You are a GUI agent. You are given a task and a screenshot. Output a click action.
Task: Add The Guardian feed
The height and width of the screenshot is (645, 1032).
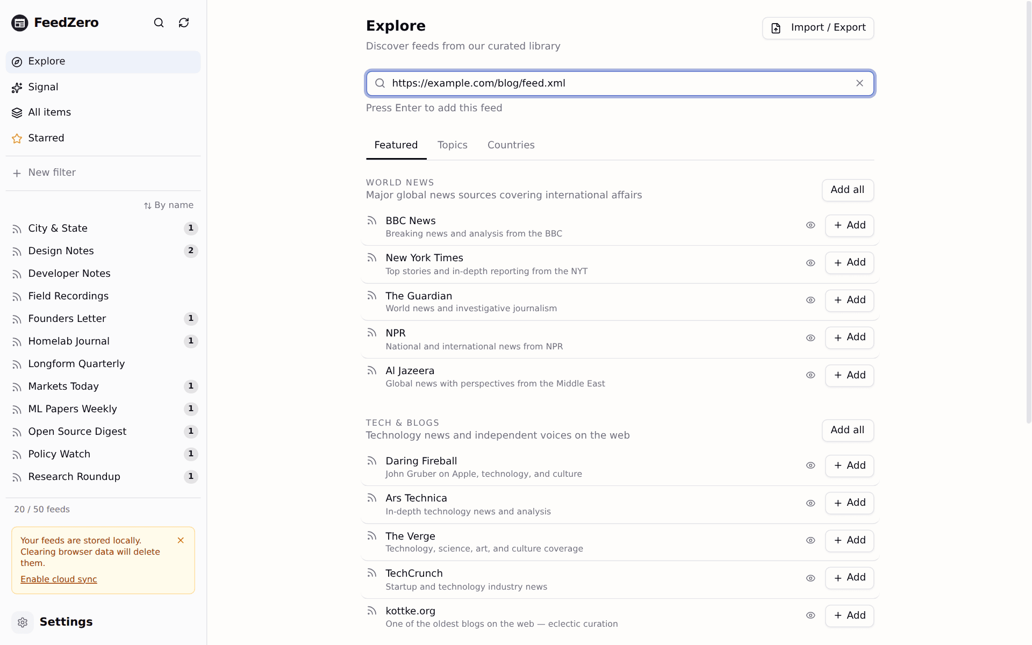[x=849, y=300]
